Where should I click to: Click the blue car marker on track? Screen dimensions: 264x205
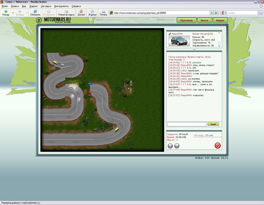click(91, 83)
